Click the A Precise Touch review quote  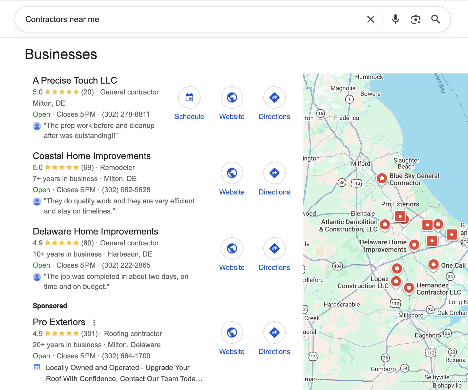(99, 130)
